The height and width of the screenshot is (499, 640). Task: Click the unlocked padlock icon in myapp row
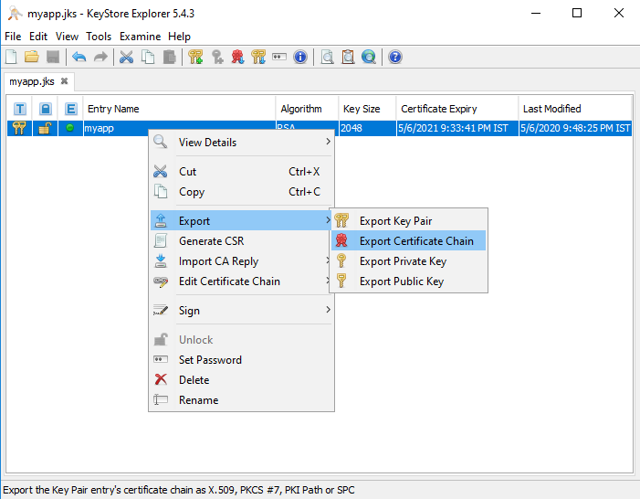tap(45, 128)
